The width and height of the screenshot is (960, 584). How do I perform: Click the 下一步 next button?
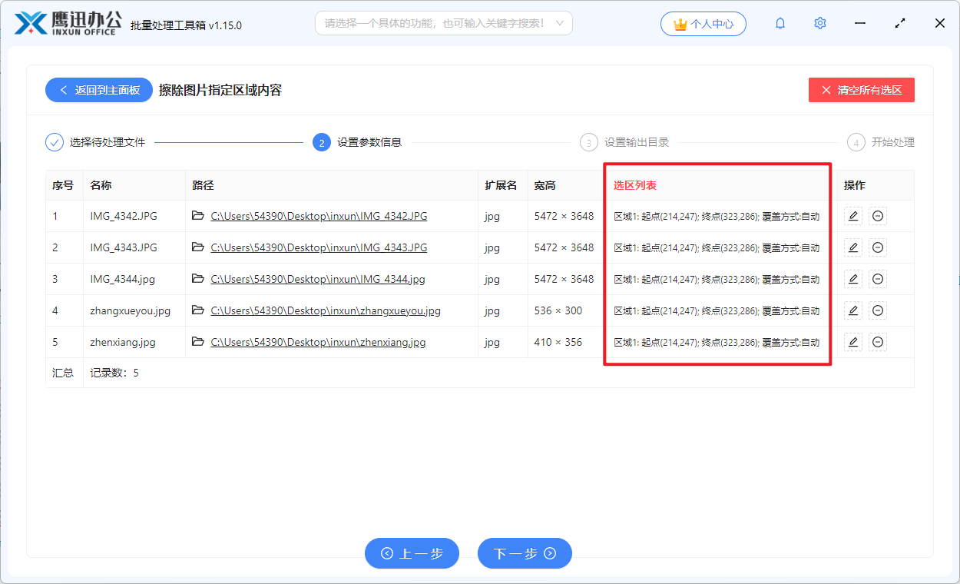[x=525, y=553]
